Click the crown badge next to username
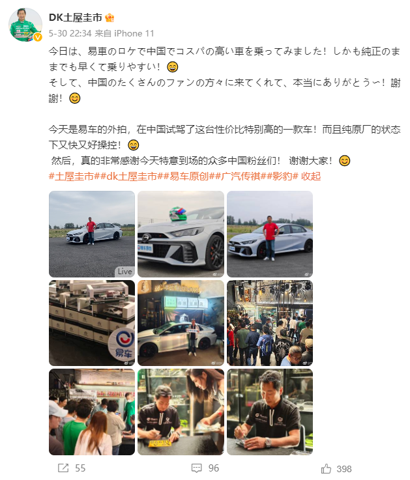Image resolution: width=410 pixels, height=480 pixels. pos(110,18)
